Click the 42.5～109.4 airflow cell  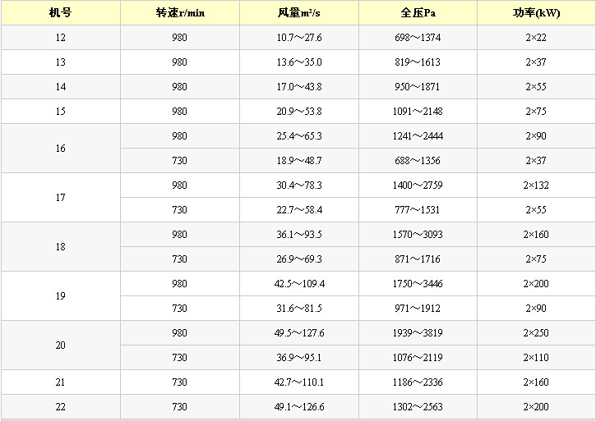tap(299, 284)
